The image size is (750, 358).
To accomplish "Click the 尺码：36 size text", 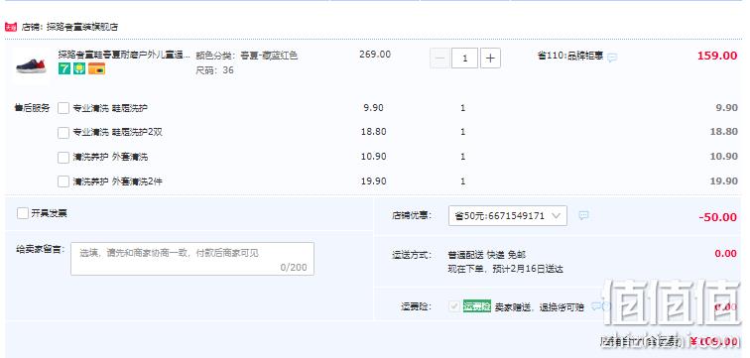I will point(214,70).
